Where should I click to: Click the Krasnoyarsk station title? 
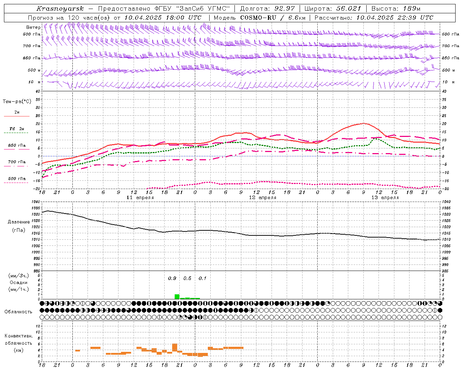point(60,9)
